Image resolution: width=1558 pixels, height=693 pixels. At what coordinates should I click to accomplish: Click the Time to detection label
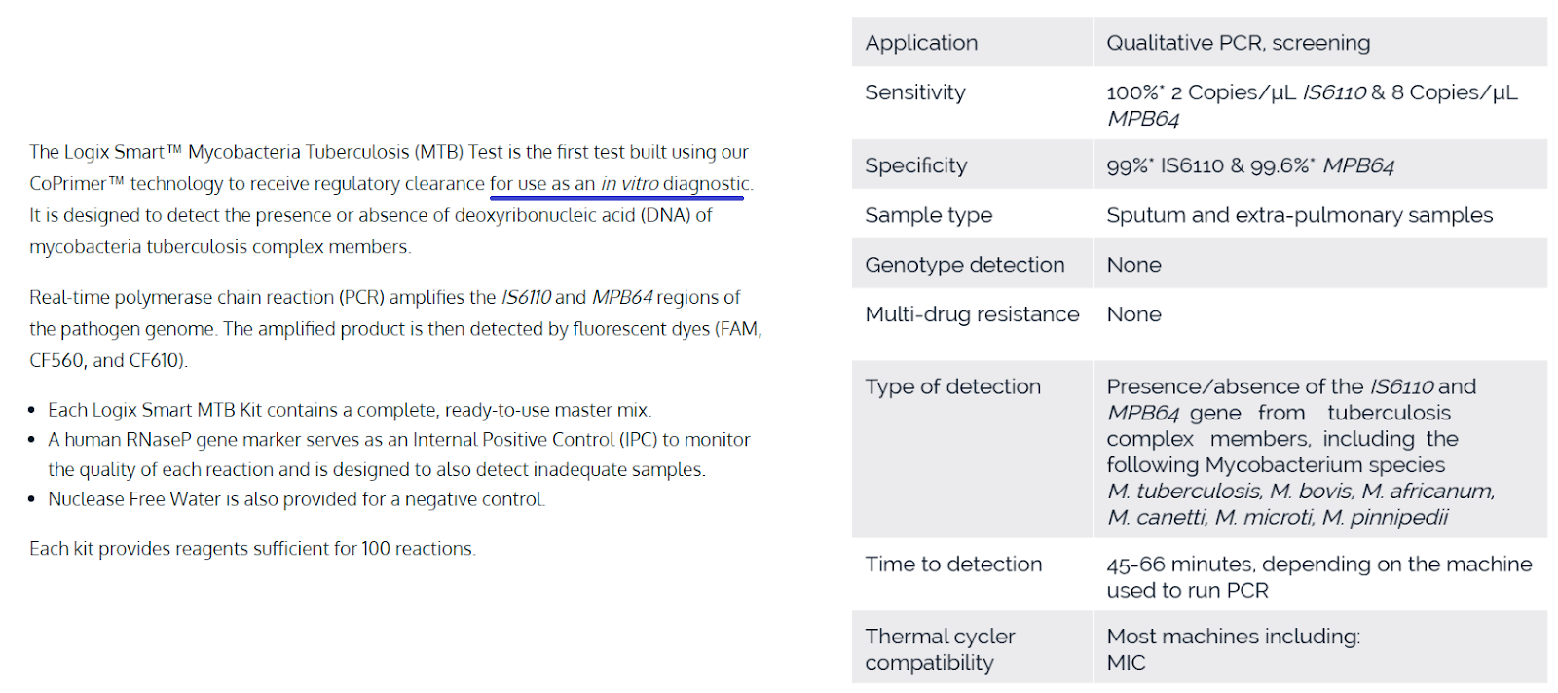pyautogui.click(x=953, y=565)
